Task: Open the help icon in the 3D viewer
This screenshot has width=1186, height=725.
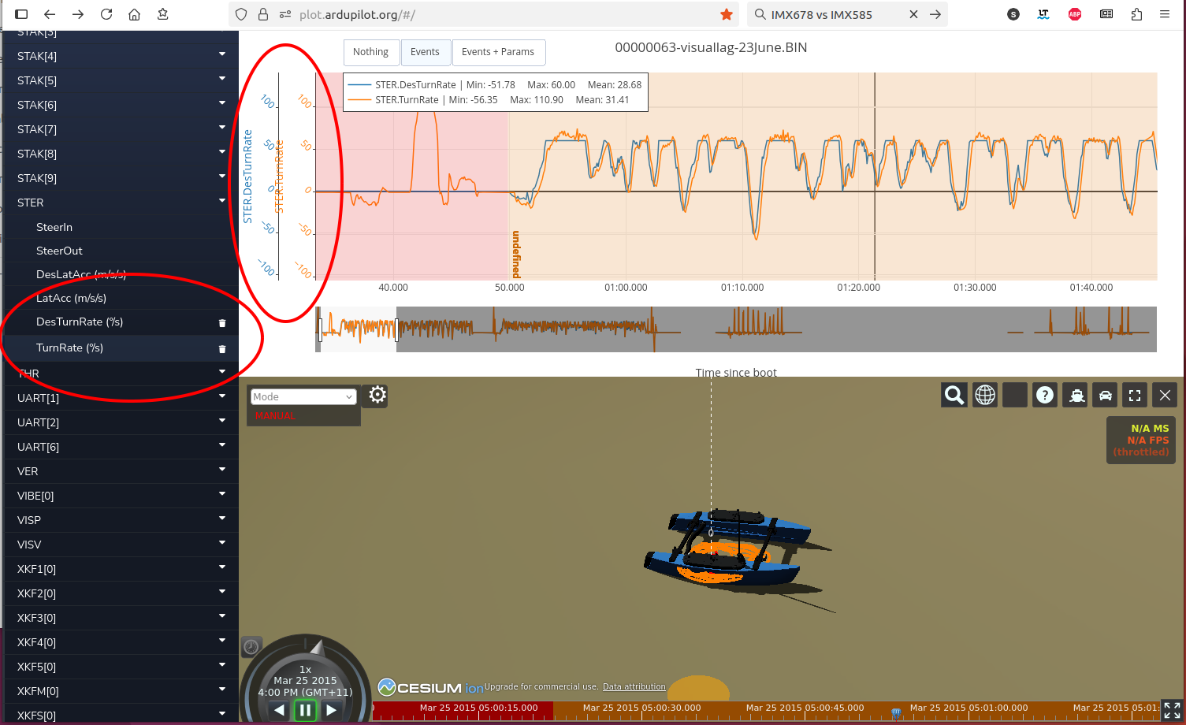Action: 1044,395
